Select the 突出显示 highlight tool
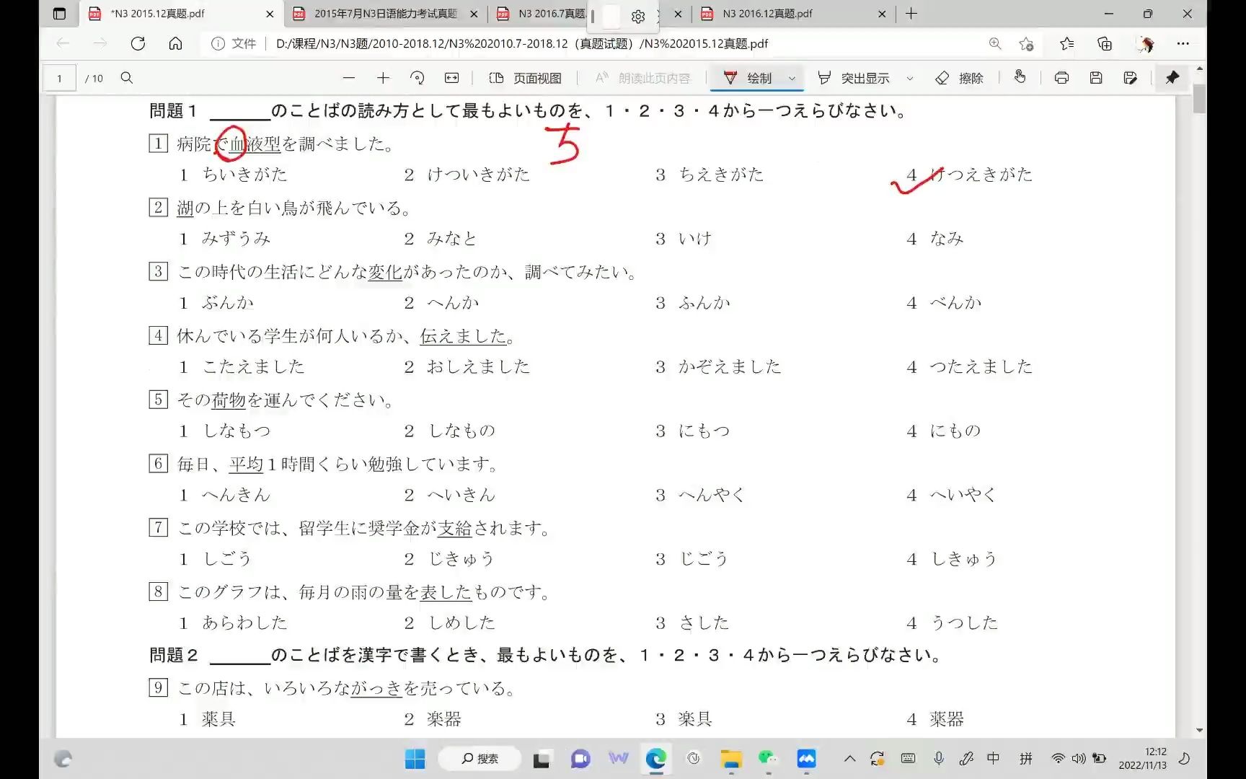Viewport: 1246px width, 779px height. (854, 78)
